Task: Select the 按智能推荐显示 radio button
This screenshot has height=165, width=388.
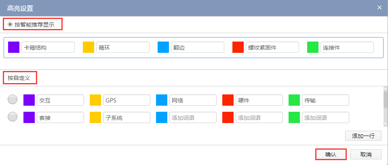Action: click(x=10, y=24)
